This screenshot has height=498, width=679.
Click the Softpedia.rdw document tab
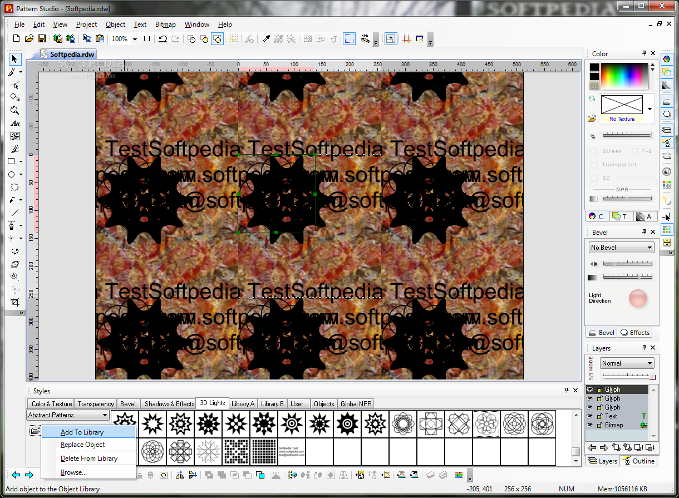point(67,55)
